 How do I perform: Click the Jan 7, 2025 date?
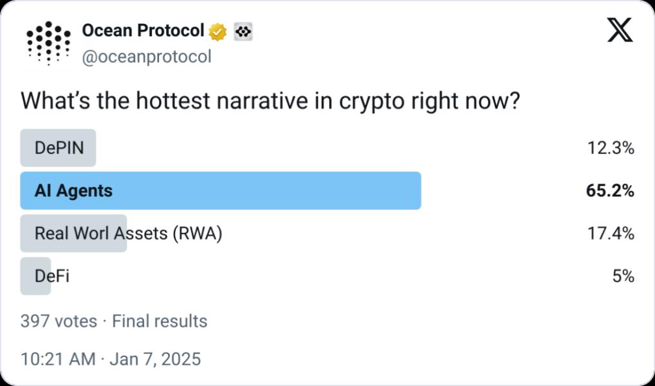155,358
